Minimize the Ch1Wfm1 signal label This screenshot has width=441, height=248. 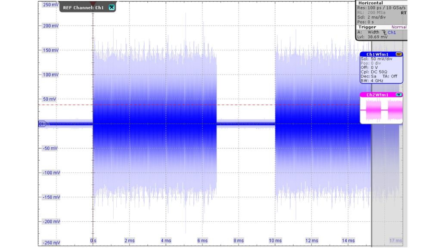[x=398, y=54]
